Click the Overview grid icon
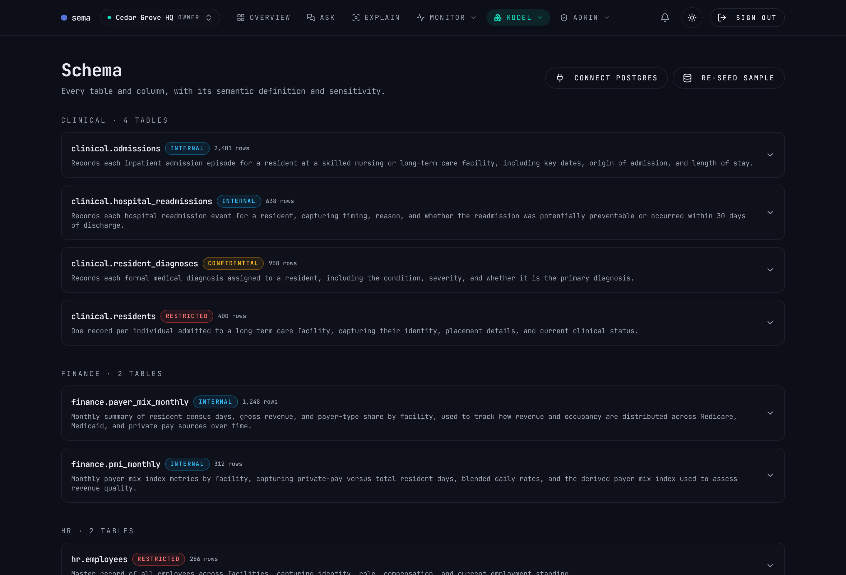The height and width of the screenshot is (575, 846). pos(241,17)
